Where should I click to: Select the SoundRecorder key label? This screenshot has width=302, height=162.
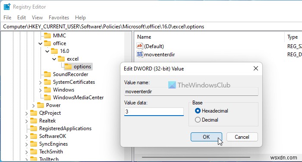click(70, 74)
